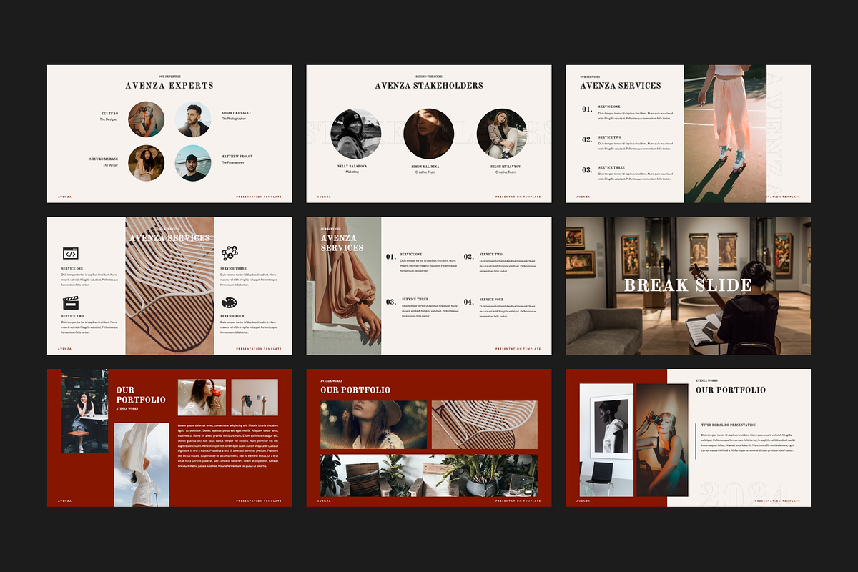Click 'TITLE FOR SLIDE PRESENTATION' text
Image resolution: width=858 pixels, height=572 pixels.
coord(728,425)
